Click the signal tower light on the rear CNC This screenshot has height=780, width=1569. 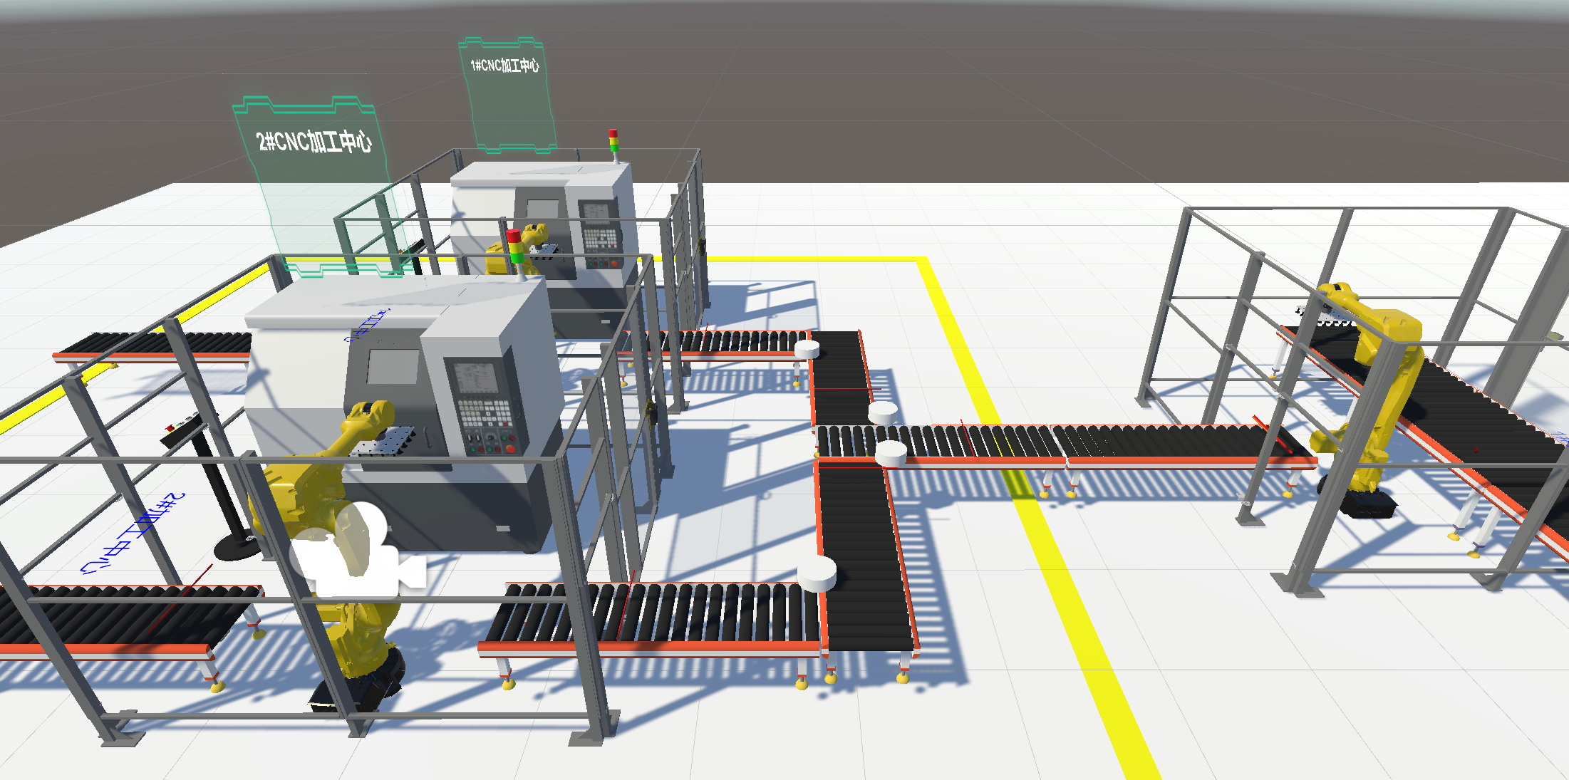click(613, 140)
